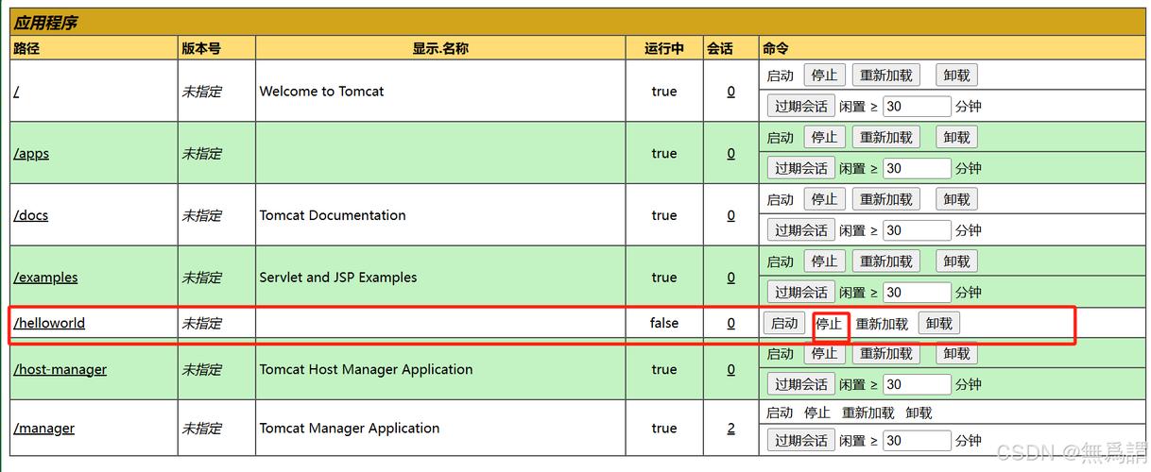
Task: Click the 会话 column header
Action: [720, 48]
